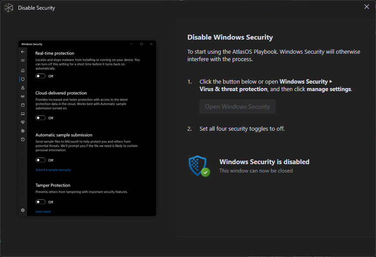
Task: Click the Real-time protection heading
Action: pyautogui.click(x=55, y=53)
